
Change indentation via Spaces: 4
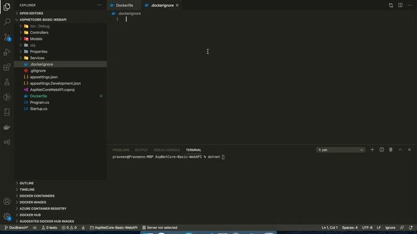pyautogui.click(x=350, y=227)
